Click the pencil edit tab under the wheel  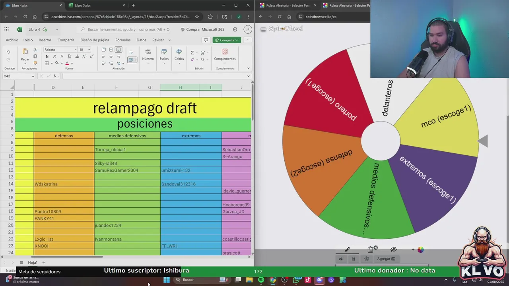click(347, 249)
